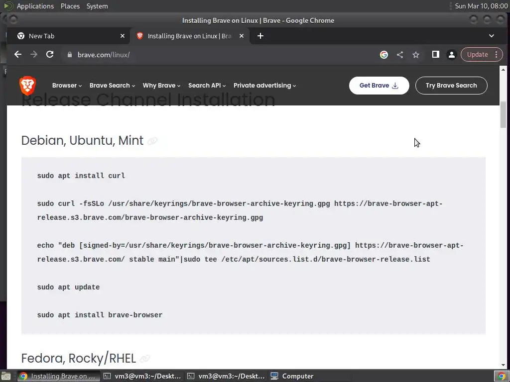Image resolution: width=510 pixels, height=382 pixels.
Task: Click the 'sudo apt install curl' line
Action: (x=81, y=176)
